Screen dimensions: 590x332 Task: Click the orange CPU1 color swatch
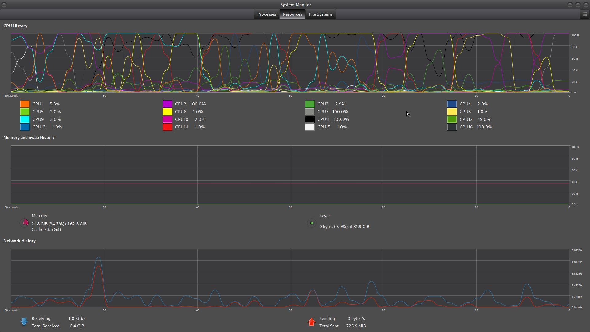25,104
